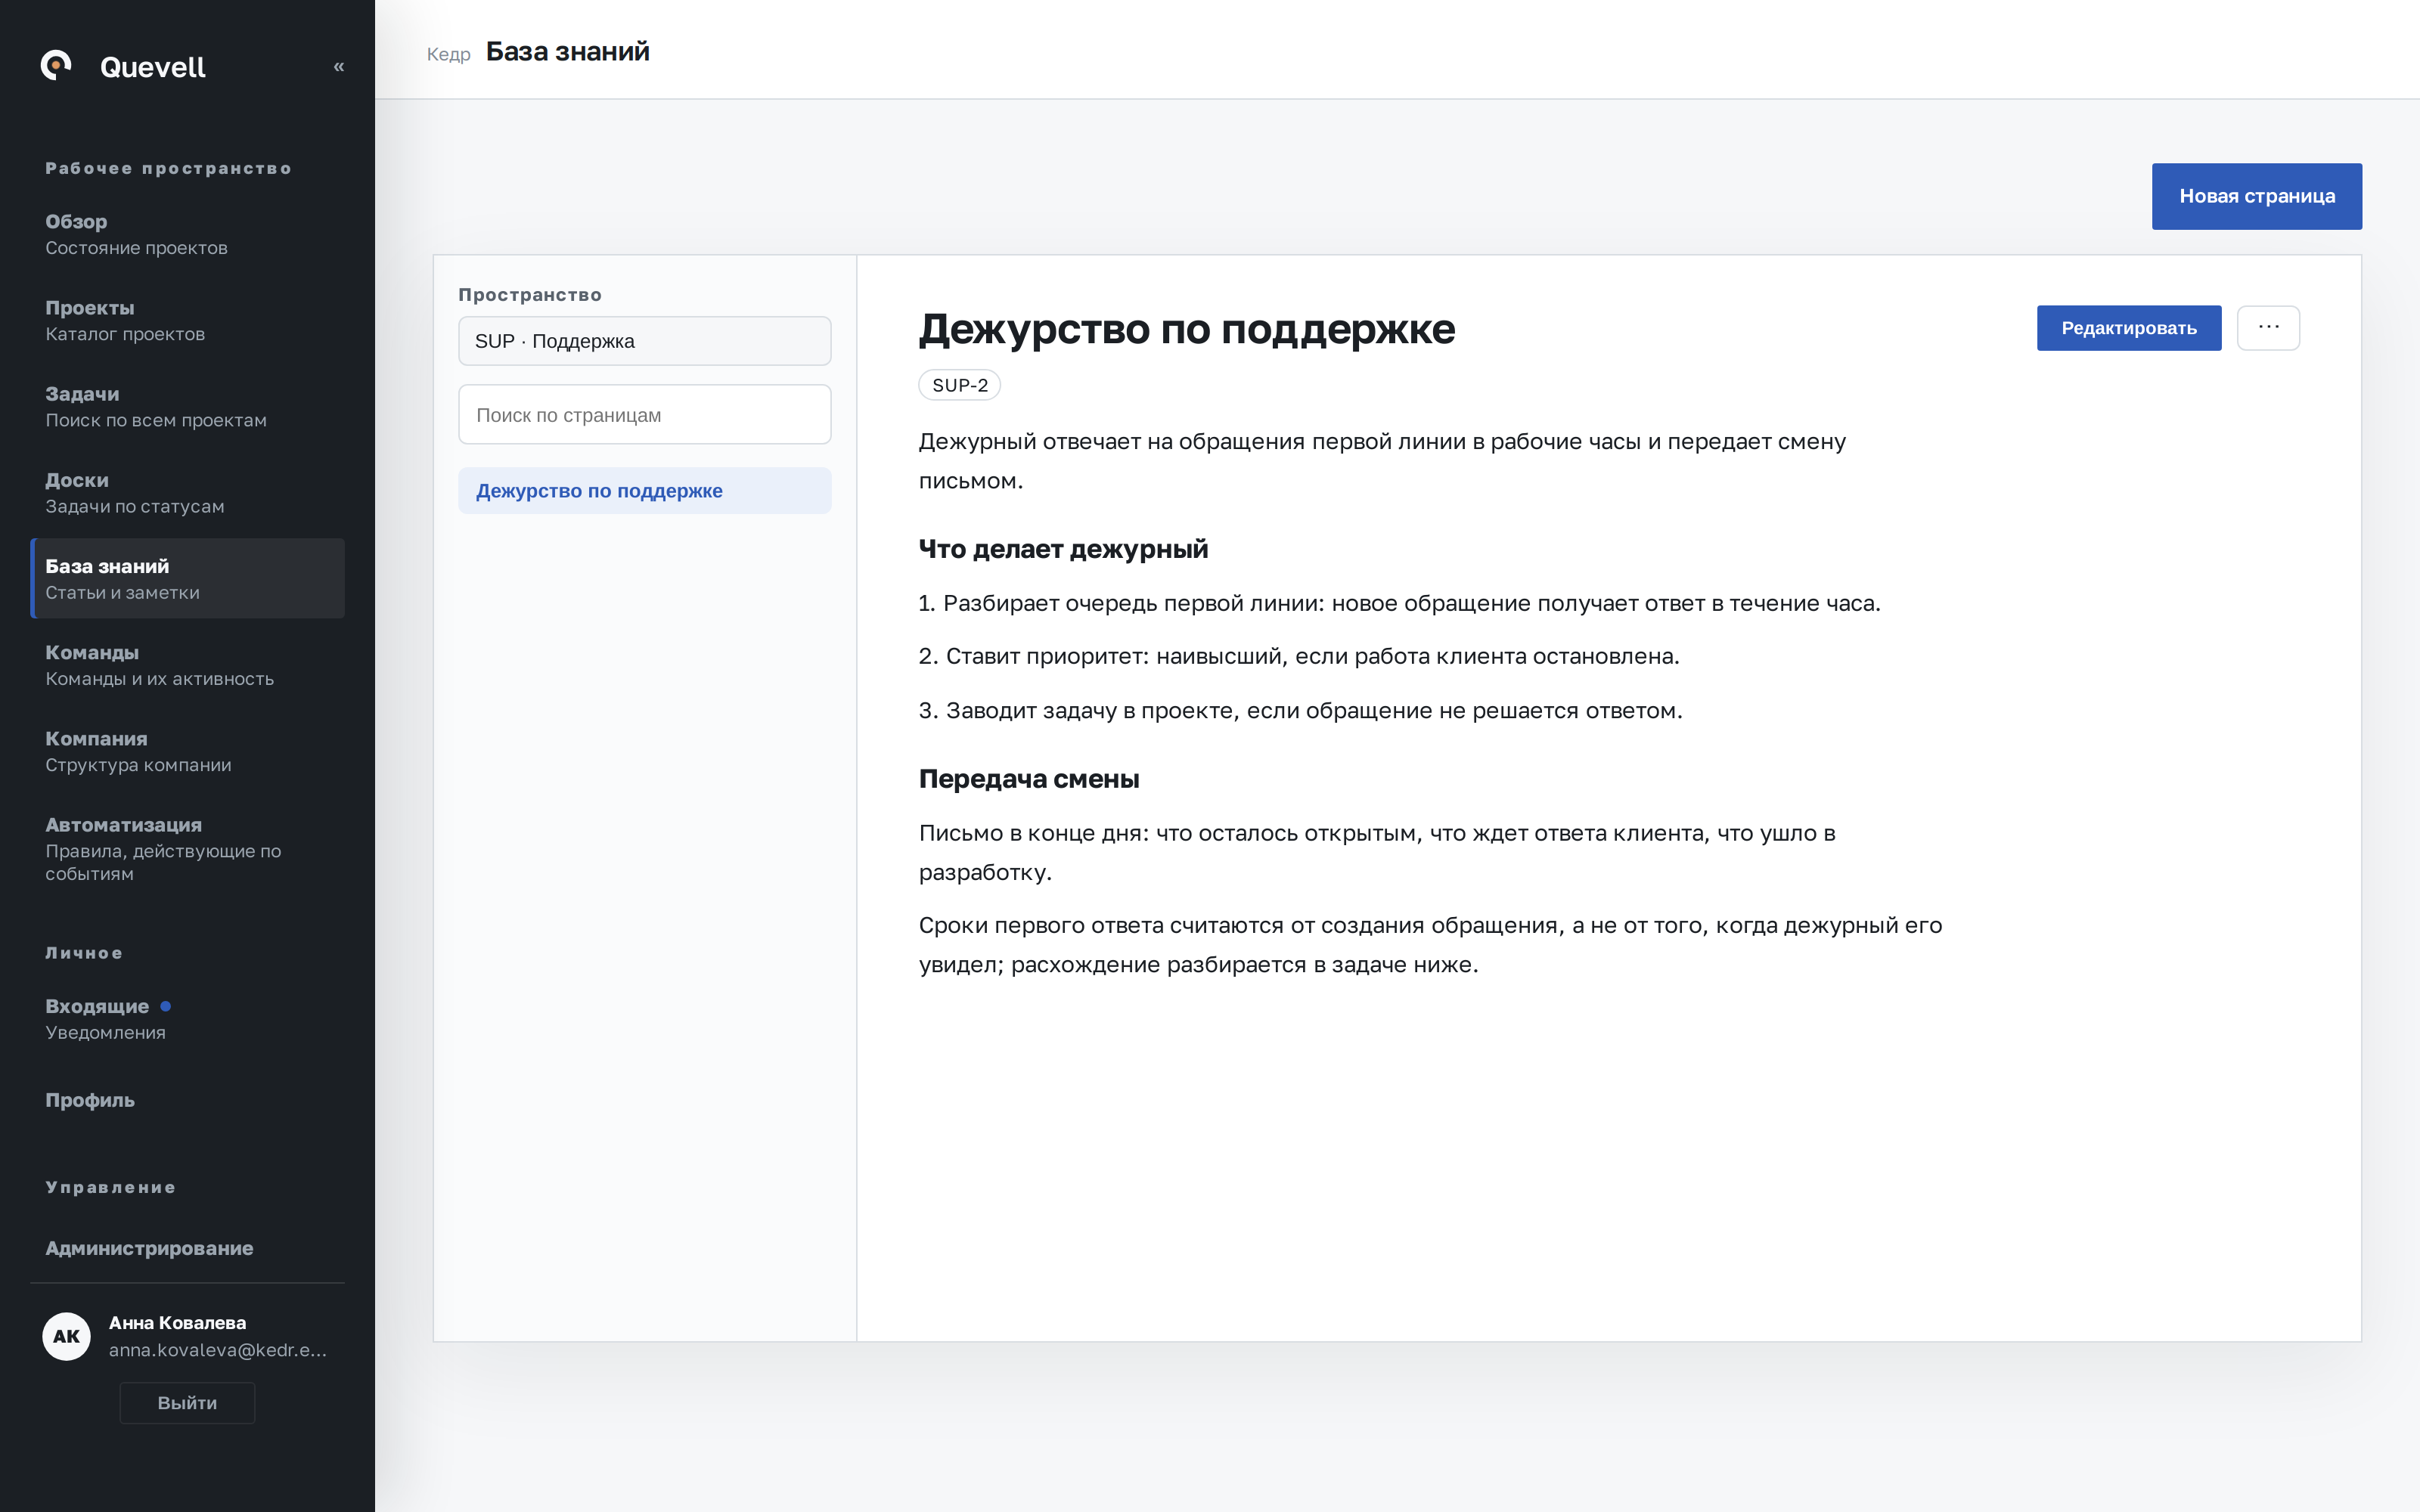Viewport: 2420px width, 1512px height.
Task: Open Профиль in the sidebar
Action: (x=187, y=1100)
